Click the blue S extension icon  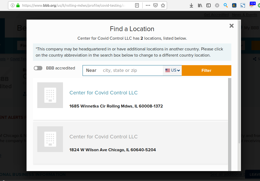pos(243,5)
